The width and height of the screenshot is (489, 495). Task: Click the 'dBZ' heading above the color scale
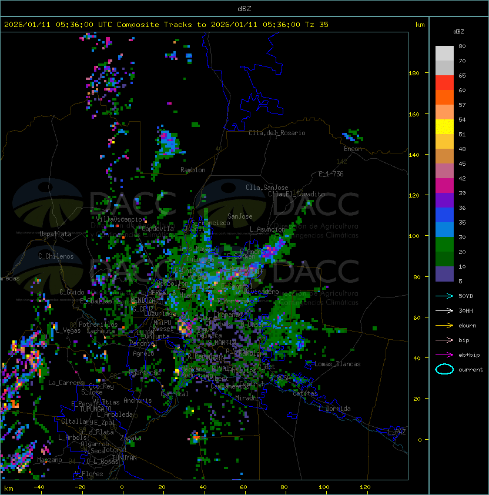pyautogui.click(x=458, y=32)
